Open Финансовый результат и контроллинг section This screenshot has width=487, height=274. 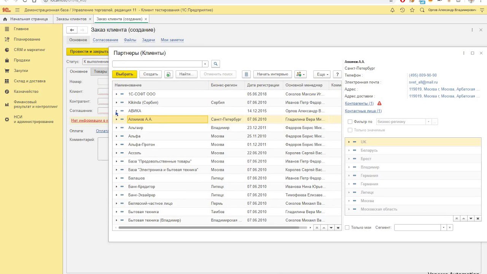(x=35, y=104)
